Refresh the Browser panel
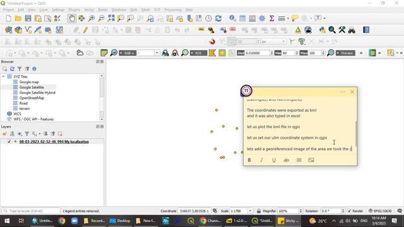The width and height of the screenshot is (404, 227). click(12, 69)
